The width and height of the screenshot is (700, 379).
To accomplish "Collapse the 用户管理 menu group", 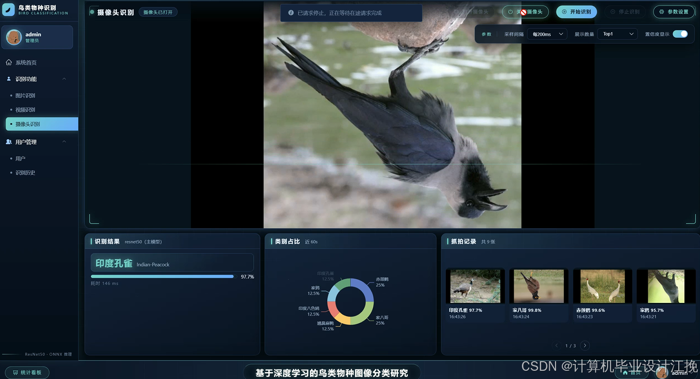I will click(65, 142).
